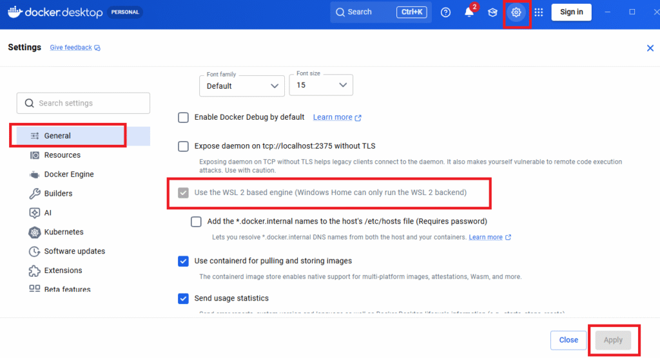Select General settings section
Image resolution: width=660 pixels, height=358 pixels.
click(83, 136)
